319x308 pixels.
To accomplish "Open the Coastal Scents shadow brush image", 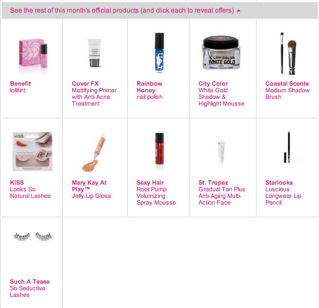I will coord(288,53).
